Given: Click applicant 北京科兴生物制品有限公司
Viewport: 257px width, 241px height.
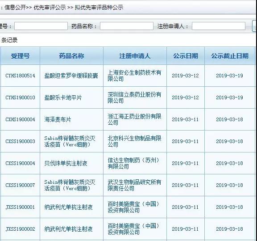Looking at the screenshot, I should click(x=134, y=141).
